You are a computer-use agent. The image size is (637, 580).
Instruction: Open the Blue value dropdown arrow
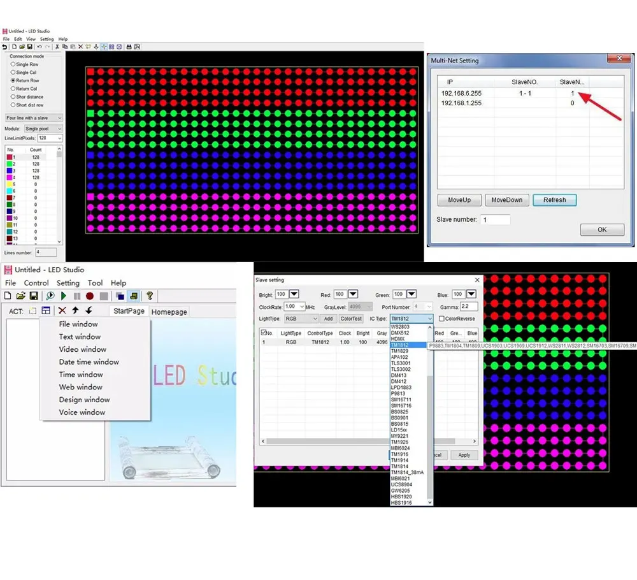(x=471, y=294)
